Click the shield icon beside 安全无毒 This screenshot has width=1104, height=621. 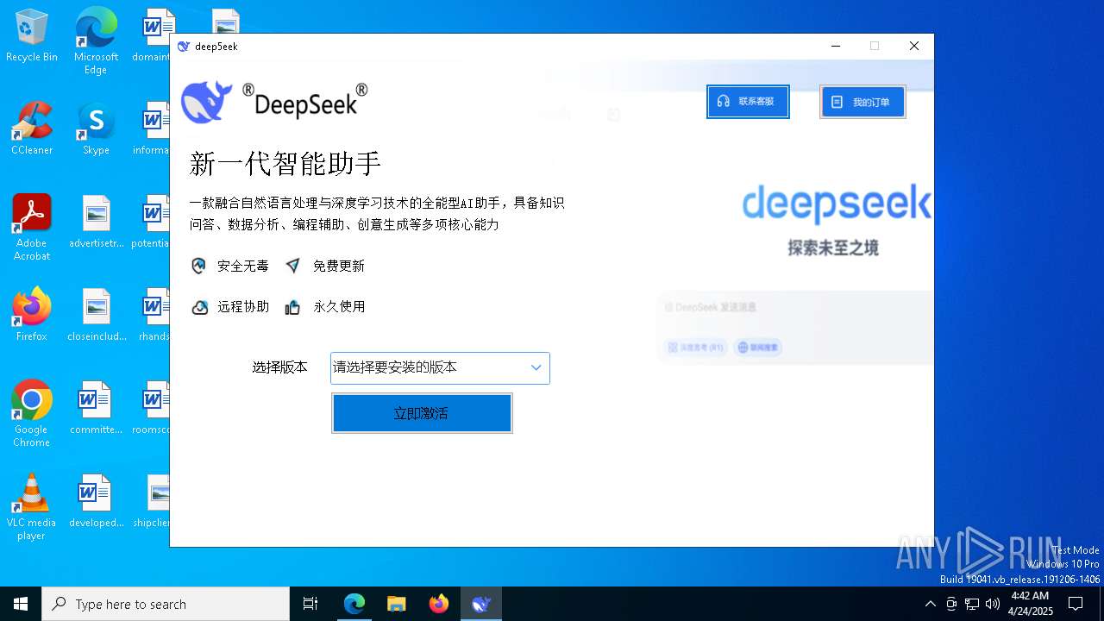pyautogui.click(x=199, y=266)
